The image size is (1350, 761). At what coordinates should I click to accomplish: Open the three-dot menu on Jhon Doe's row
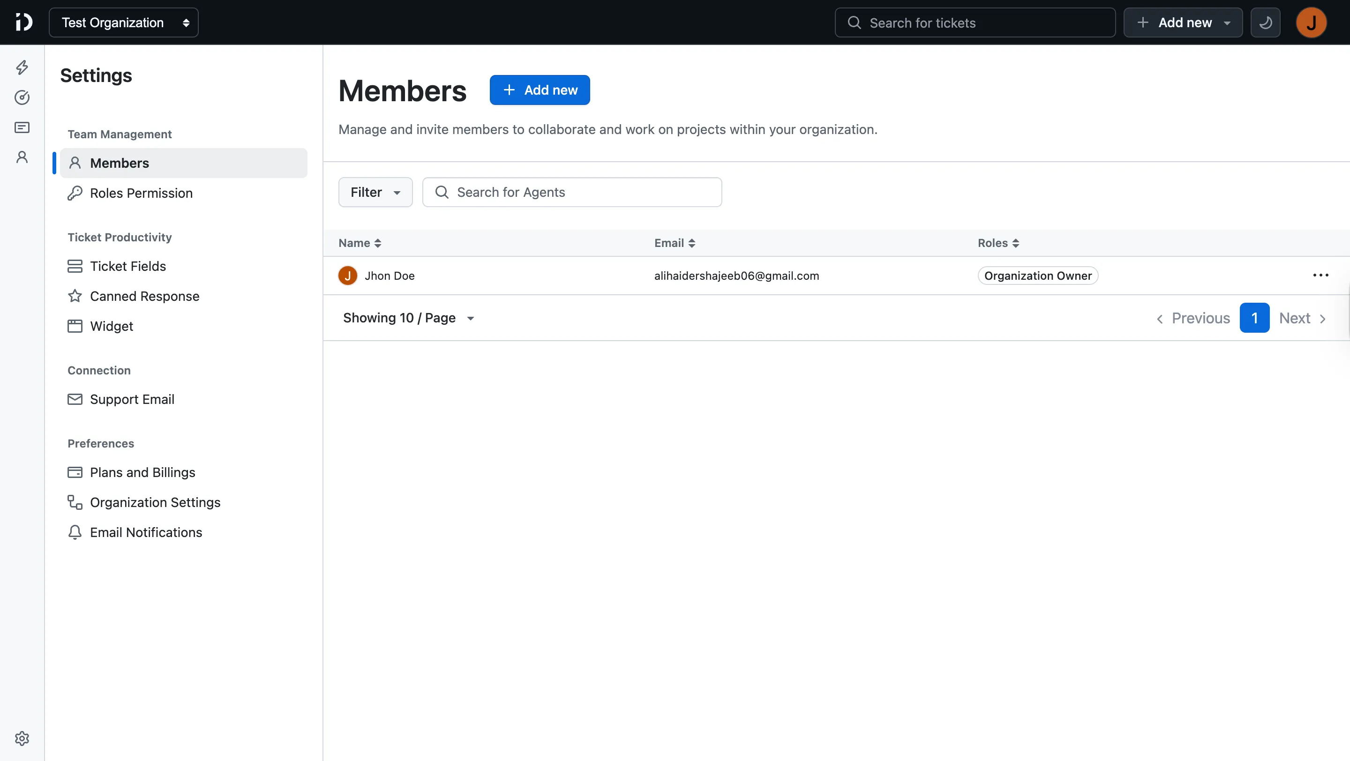pos(1320,275)
